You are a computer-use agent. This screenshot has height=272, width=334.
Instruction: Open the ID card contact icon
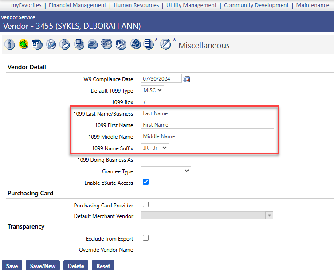[37, 44]
